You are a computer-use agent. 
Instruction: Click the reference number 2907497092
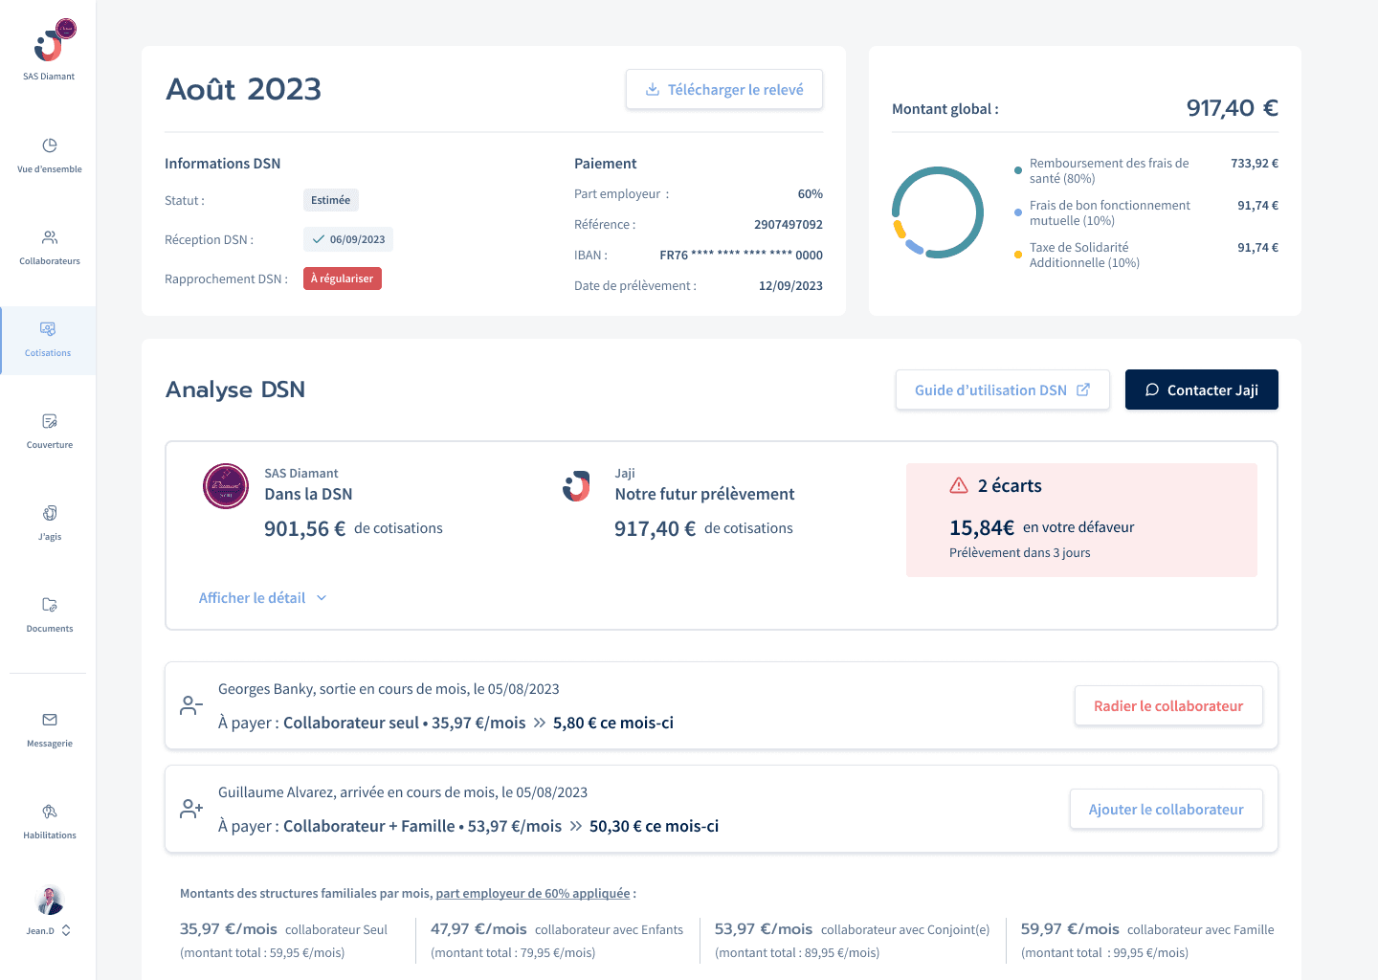(x=789, y=224)
